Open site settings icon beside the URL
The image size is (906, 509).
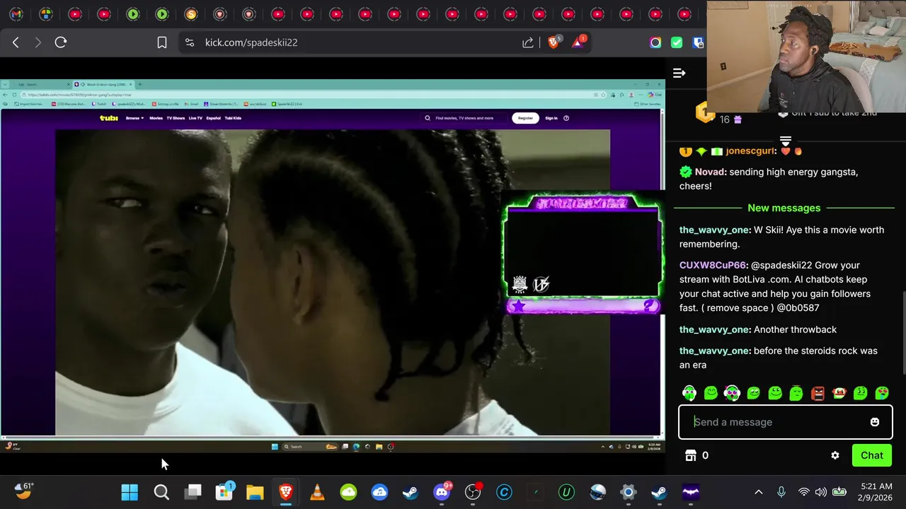tap(189, 42)
